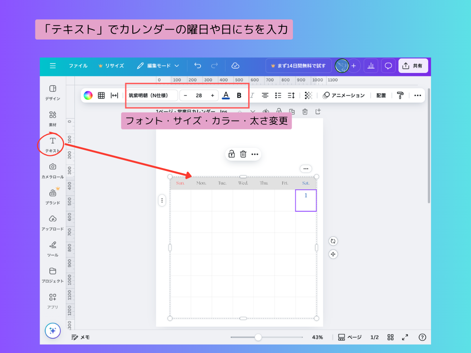The height and width of the screenshot is (353, 471).
Task: Open the 素材 panel
Action: 52,118
